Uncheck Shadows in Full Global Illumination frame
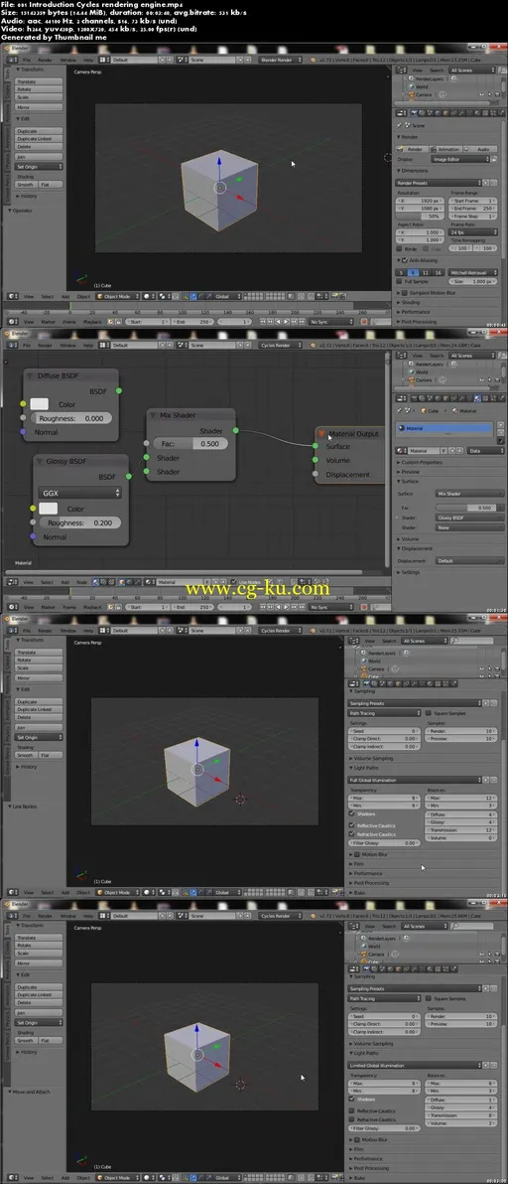This screenshot has height=1184, width=508. click(x=352, y=814)
